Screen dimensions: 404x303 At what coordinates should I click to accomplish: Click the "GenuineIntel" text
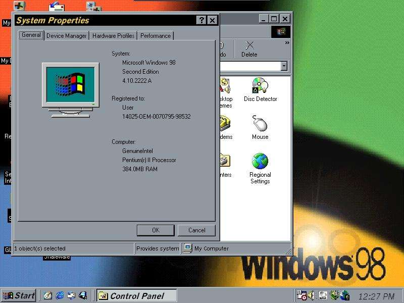[x=137, y=151]
